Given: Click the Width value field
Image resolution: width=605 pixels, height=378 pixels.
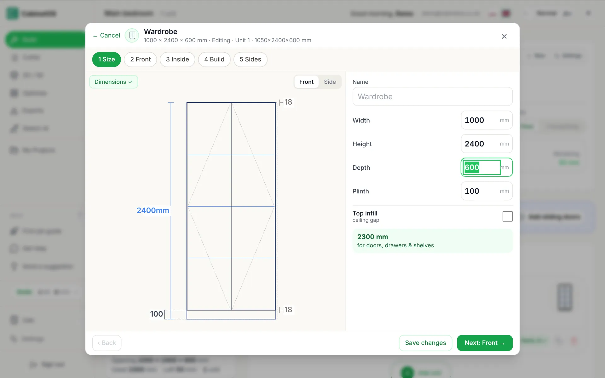Looking at the screenshot, I should (x=487, y=120).
